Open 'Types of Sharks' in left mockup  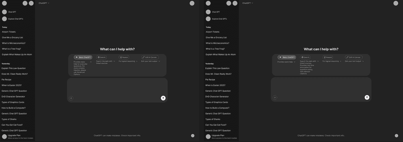point(9,119)
